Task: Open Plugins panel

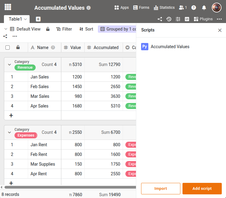Action: 203,19
